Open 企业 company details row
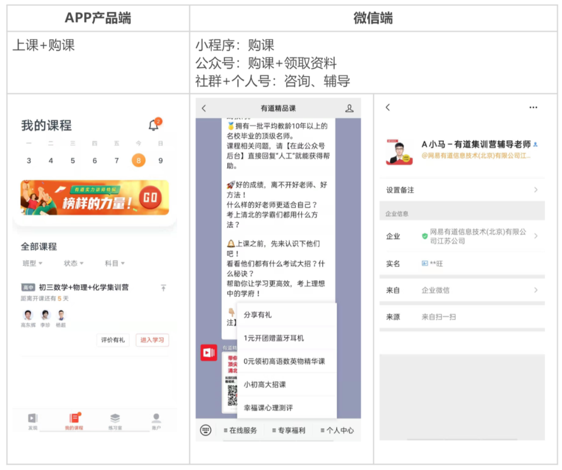562x470 pixels. pyautogui.click(x=462, y=236)
